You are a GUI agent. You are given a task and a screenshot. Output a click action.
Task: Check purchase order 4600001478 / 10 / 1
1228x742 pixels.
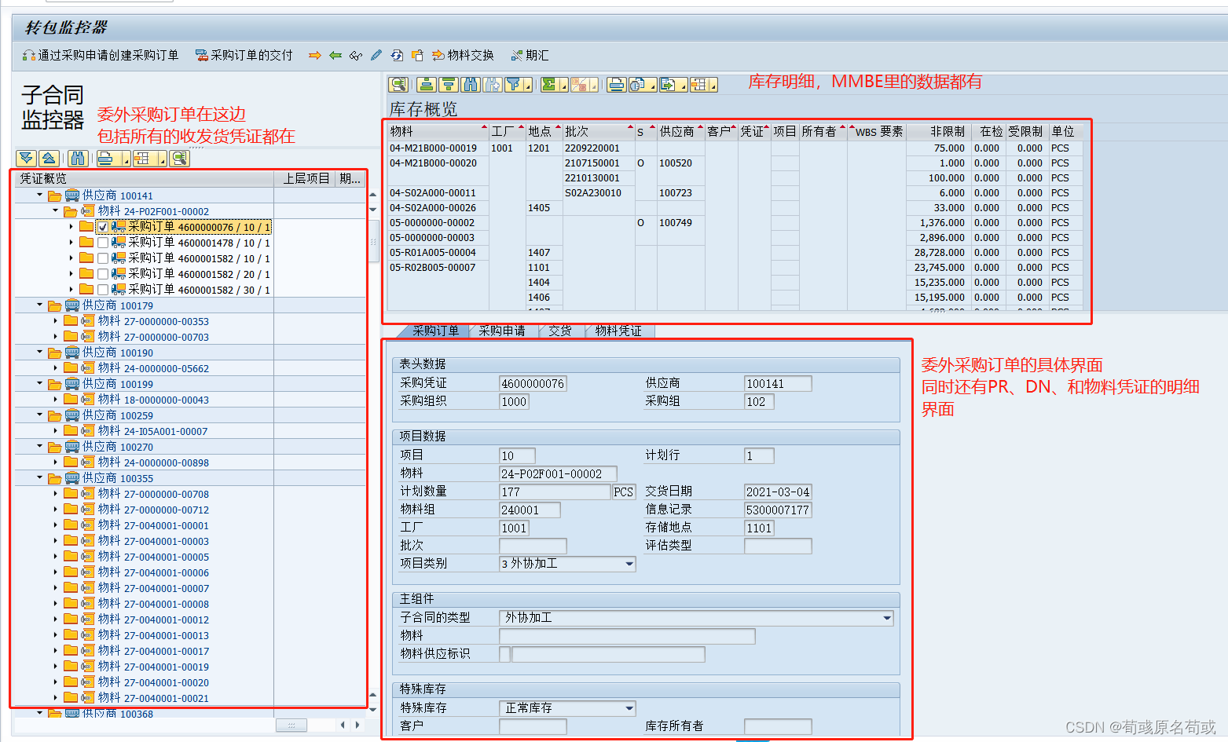pos(103,243)
